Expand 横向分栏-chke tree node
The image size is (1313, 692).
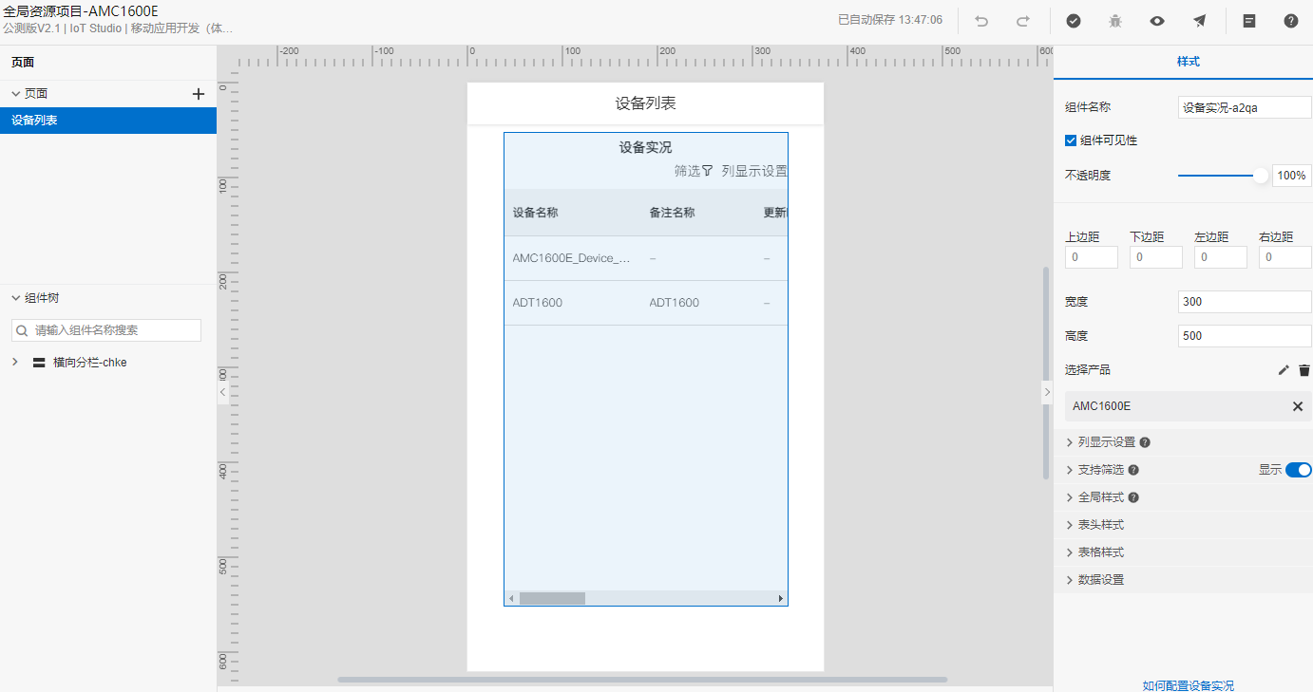(x=15, y=363)
